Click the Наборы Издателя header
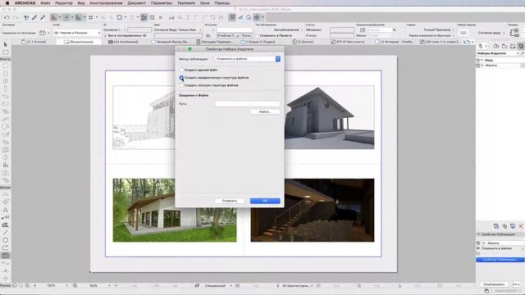 [x=496, y=53]
